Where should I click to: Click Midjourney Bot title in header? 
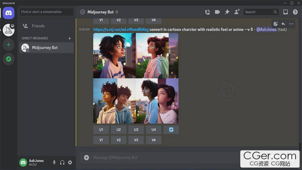tap(101, 12)
